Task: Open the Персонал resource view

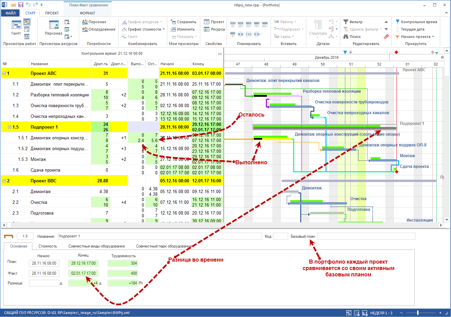Action: pos(54,28)
